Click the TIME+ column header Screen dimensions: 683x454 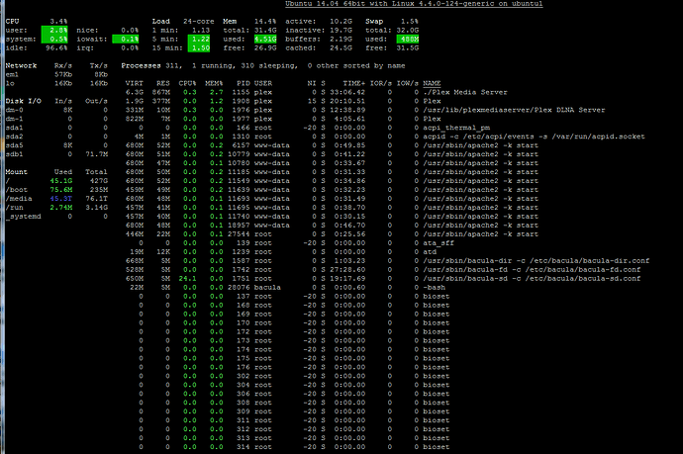[x=353, y=83]
